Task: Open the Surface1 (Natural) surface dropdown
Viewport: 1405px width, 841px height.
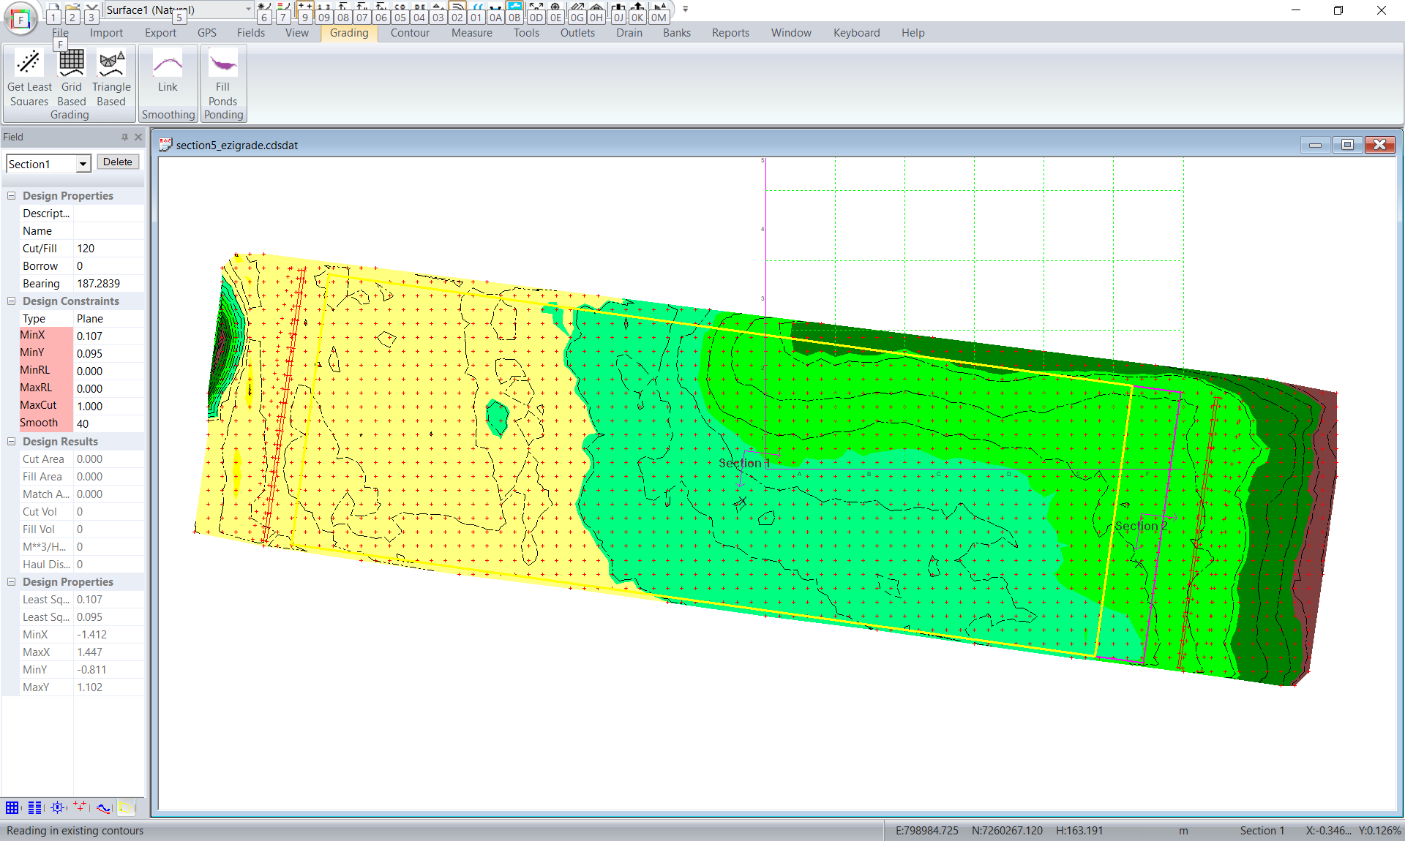Action: point(248,10)
